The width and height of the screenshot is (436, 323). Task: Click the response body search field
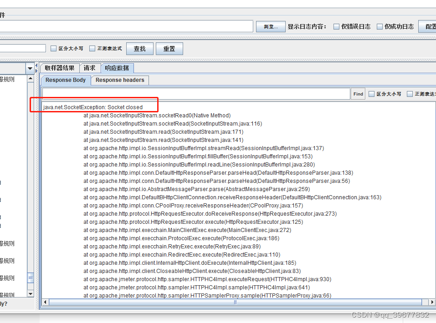[x=196, y=94]
